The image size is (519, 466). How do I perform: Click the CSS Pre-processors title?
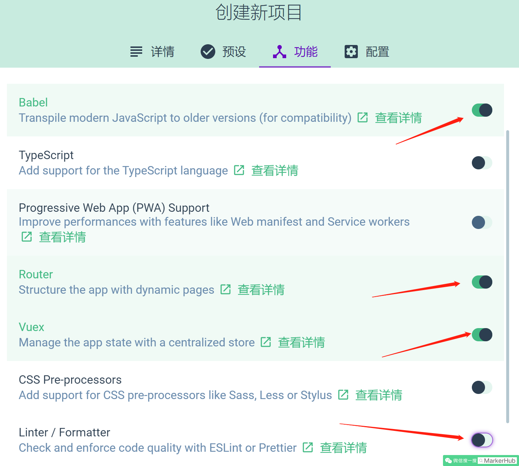point(70,380)
